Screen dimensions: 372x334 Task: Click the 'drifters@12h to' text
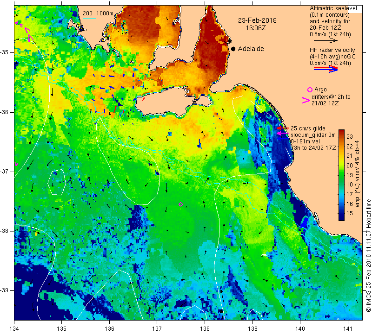pyautogui.click(x=331, y=97)
